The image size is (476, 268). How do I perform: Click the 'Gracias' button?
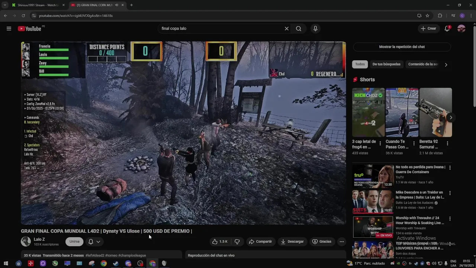pyautogui.click(x=322, y=242)
